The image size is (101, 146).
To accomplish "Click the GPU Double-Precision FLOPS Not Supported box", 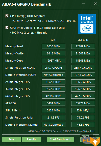I will tap(54, 75).
